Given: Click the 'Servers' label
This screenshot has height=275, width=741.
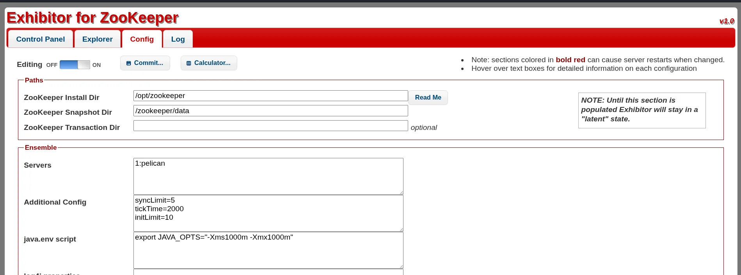Looking at the screenshot, I should tap(37, 165).
